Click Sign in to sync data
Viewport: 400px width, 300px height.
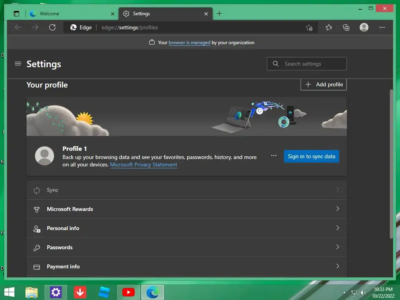pos(311,156)
